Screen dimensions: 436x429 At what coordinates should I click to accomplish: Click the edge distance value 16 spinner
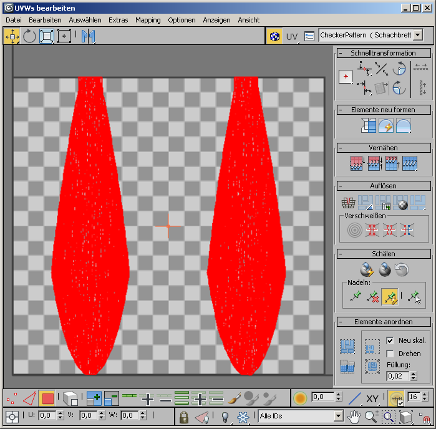coord(424,397)
